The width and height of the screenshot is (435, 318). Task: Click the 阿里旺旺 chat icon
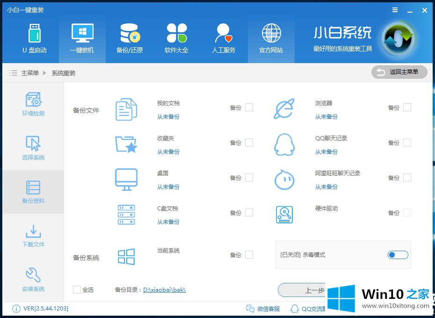pos(284,180)
